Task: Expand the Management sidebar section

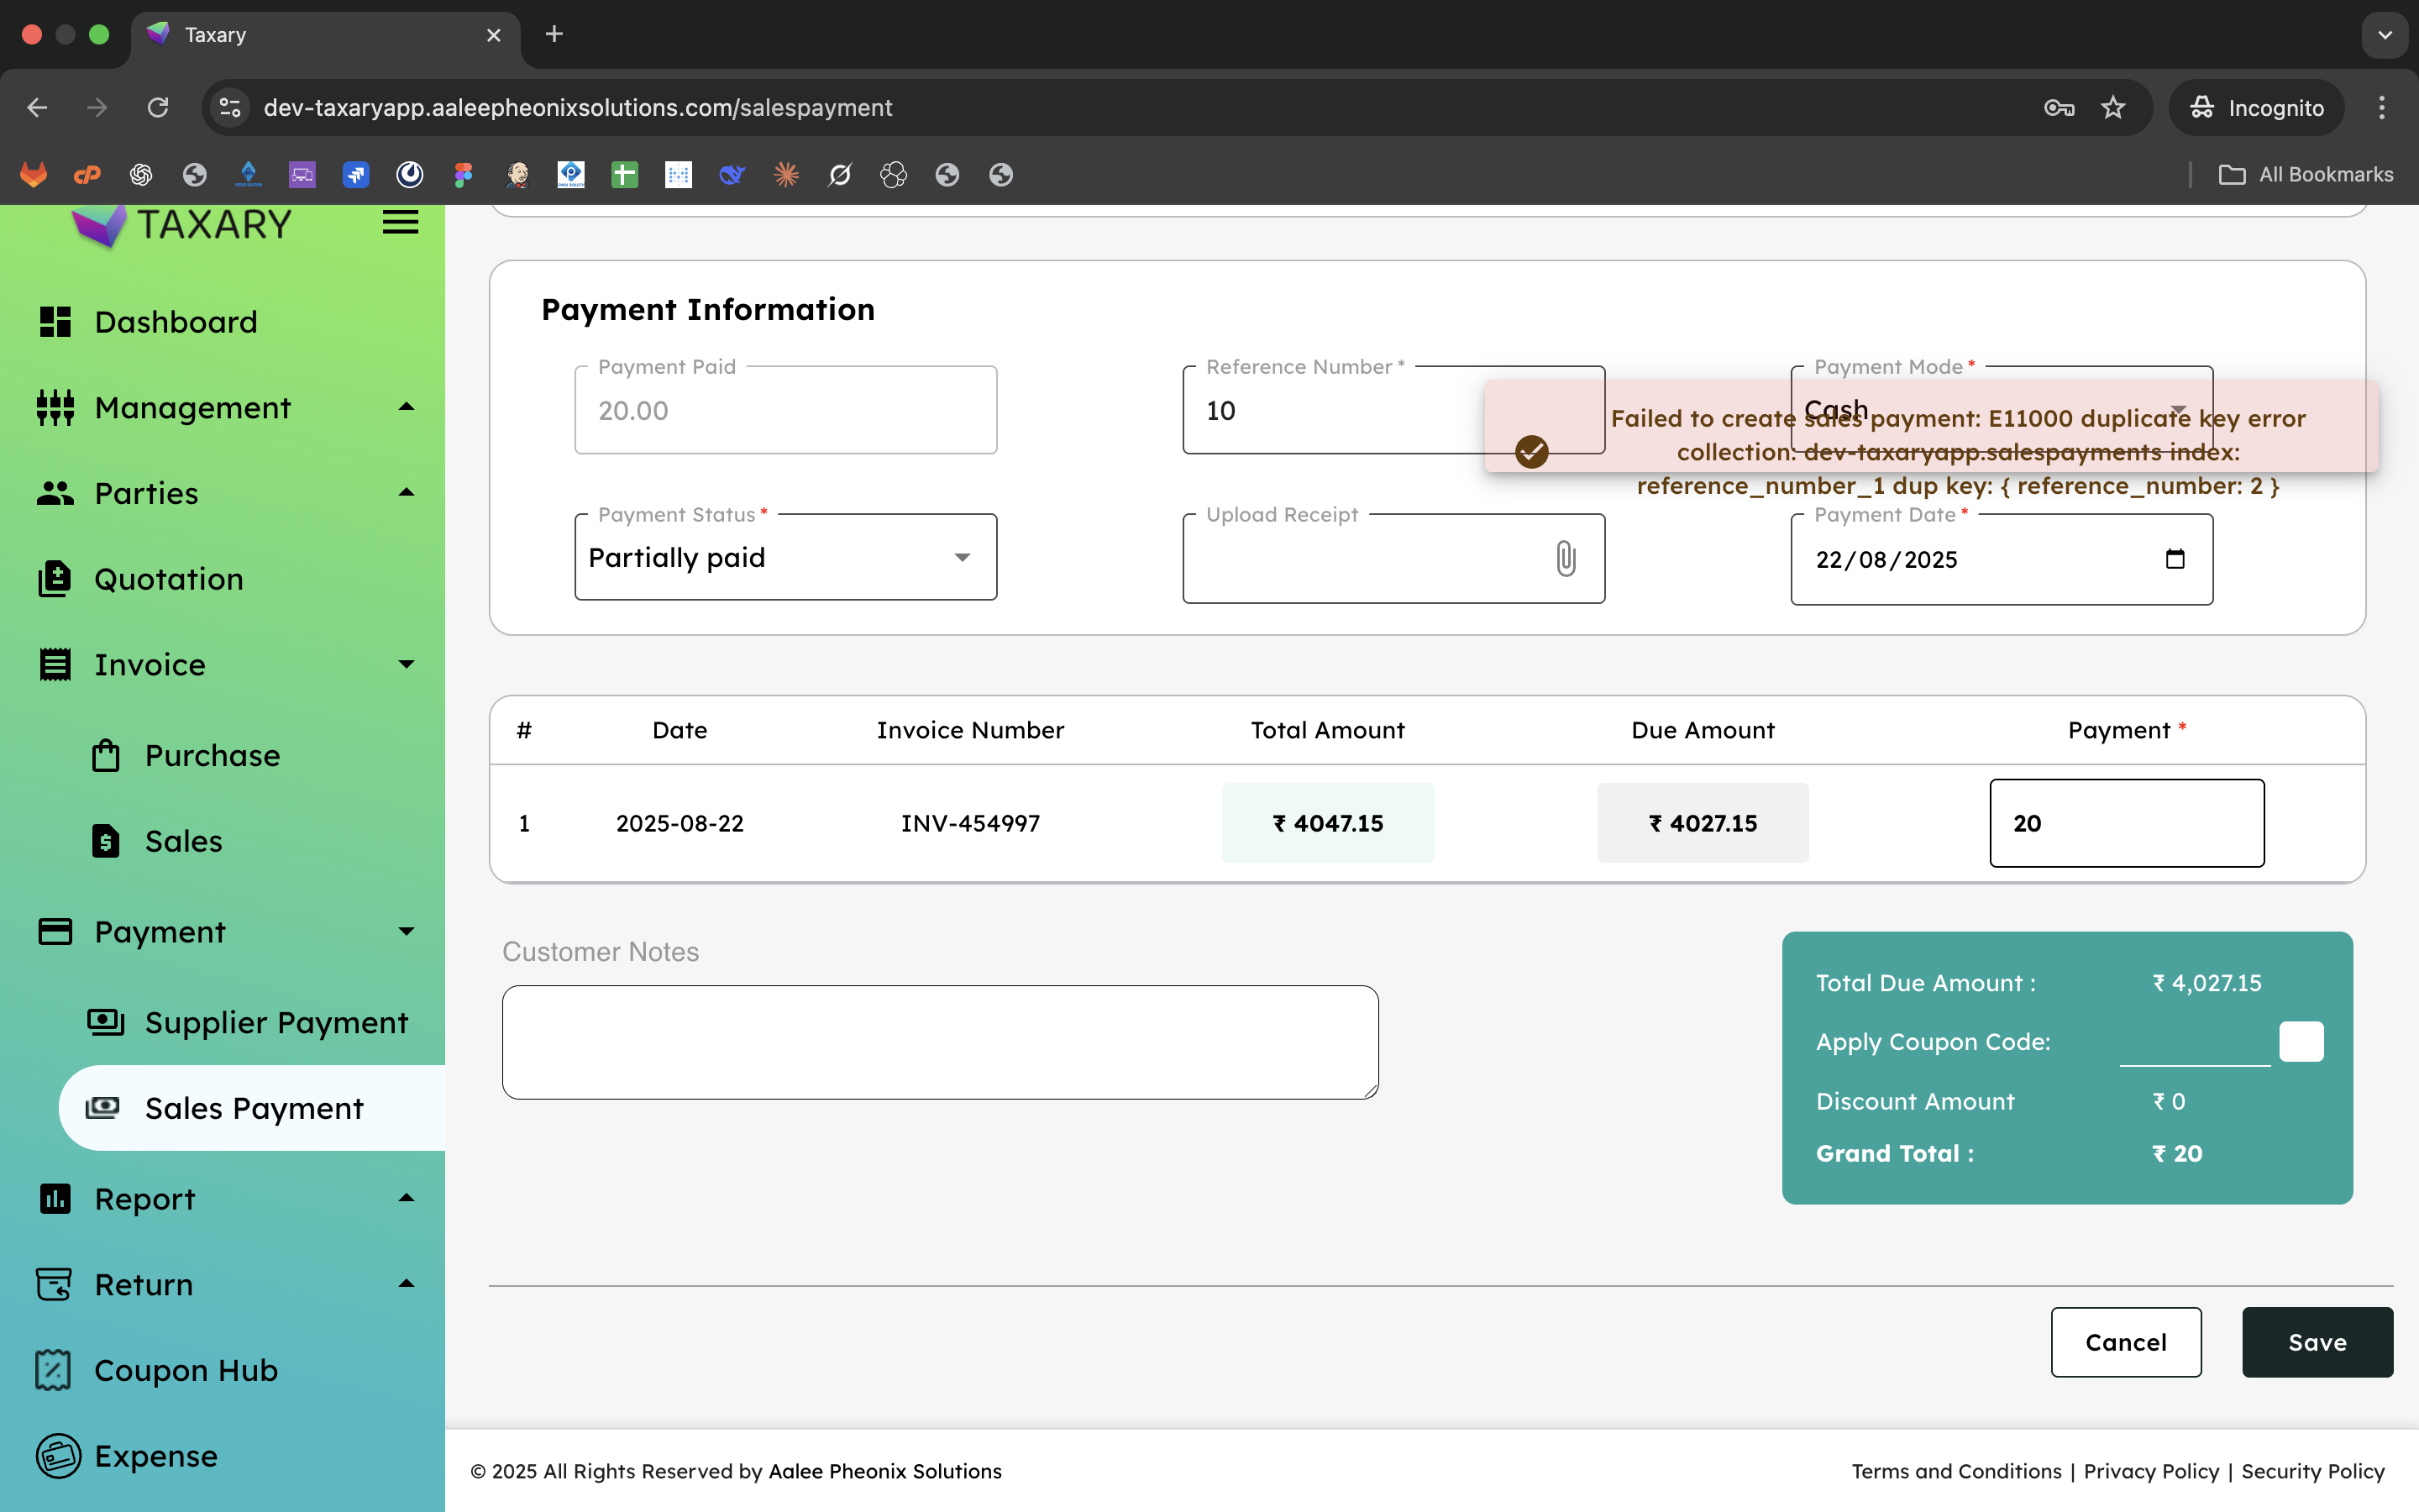Action: point(406,407)
